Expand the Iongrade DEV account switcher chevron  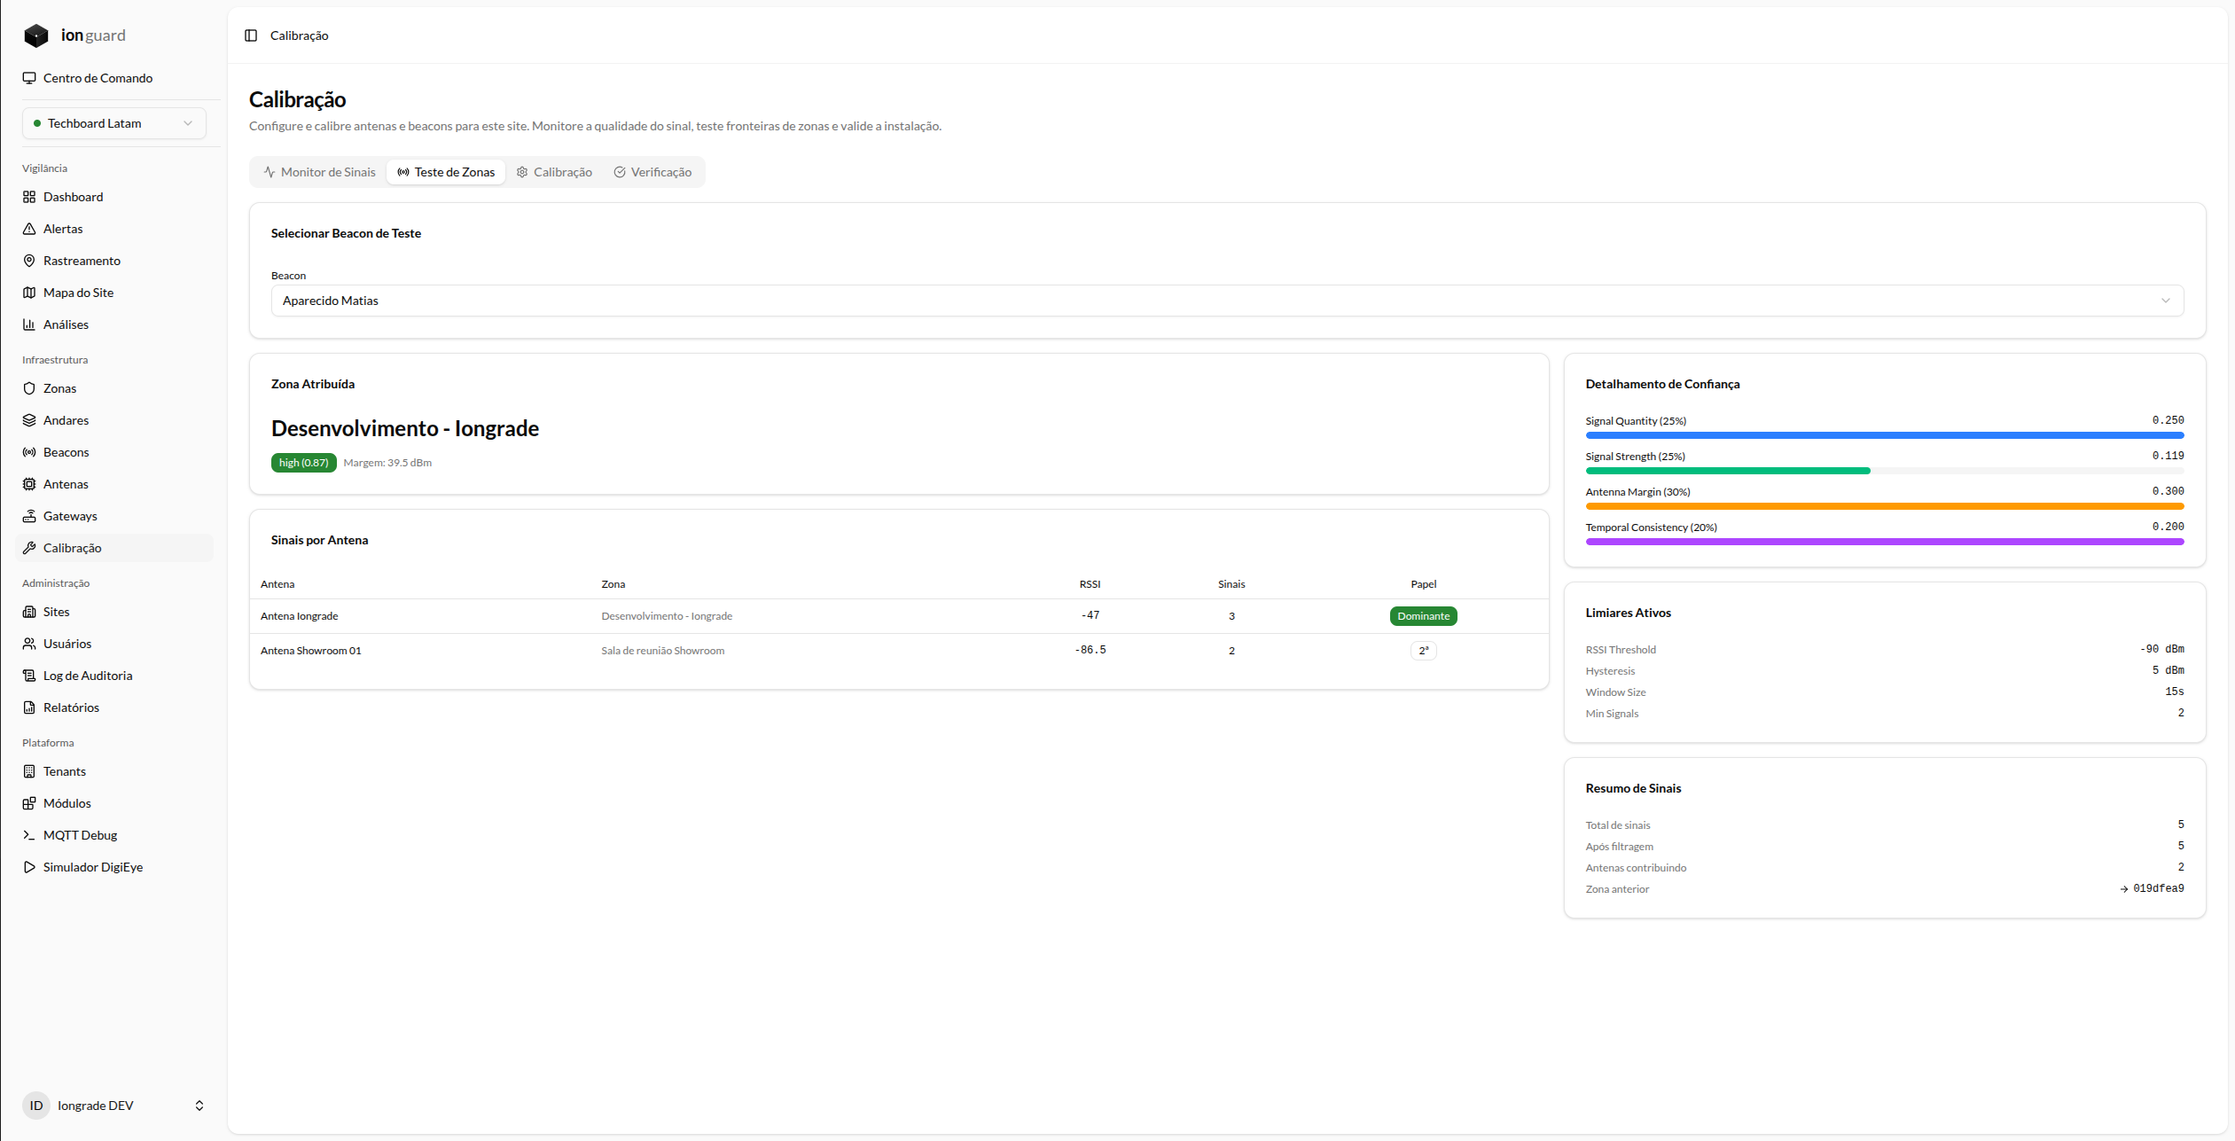199,1106
